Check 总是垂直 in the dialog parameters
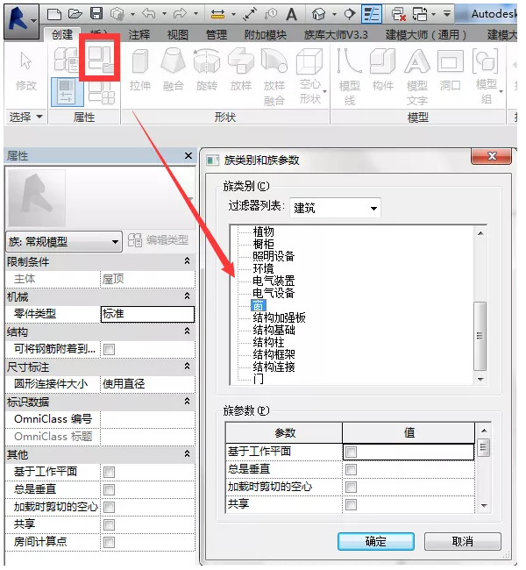This screenshot has height=570, width=526. [352, 470]
